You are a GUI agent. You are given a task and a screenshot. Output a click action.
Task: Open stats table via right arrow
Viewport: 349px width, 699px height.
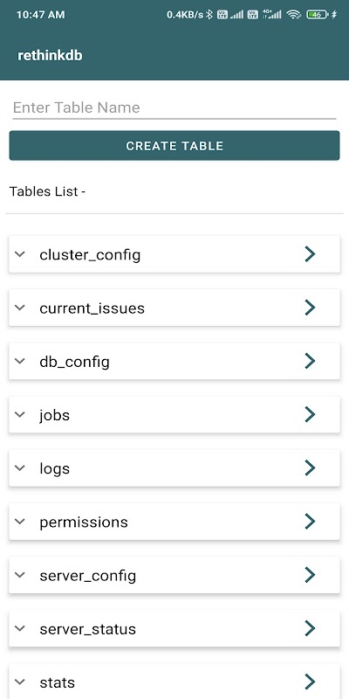[x=311, y=682]
